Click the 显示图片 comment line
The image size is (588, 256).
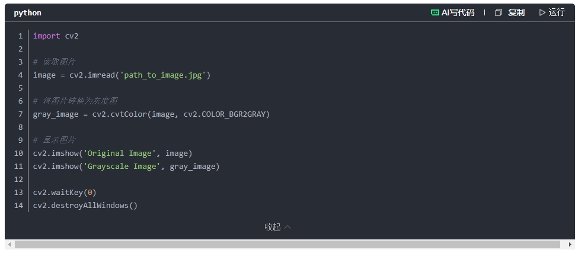pyautogui.click(x=55, y=140)
